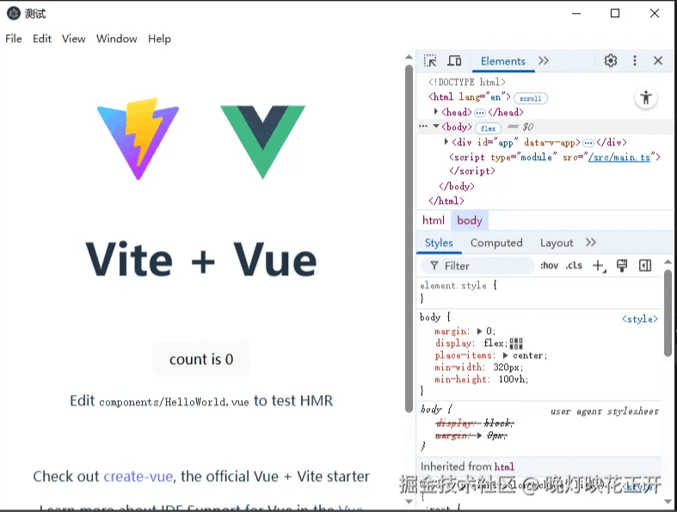Image resolution: width=677 pixels, height=512 pixels.
Task: Open the flexbox editor icon beside display: flex
Action: coord(516,343)
